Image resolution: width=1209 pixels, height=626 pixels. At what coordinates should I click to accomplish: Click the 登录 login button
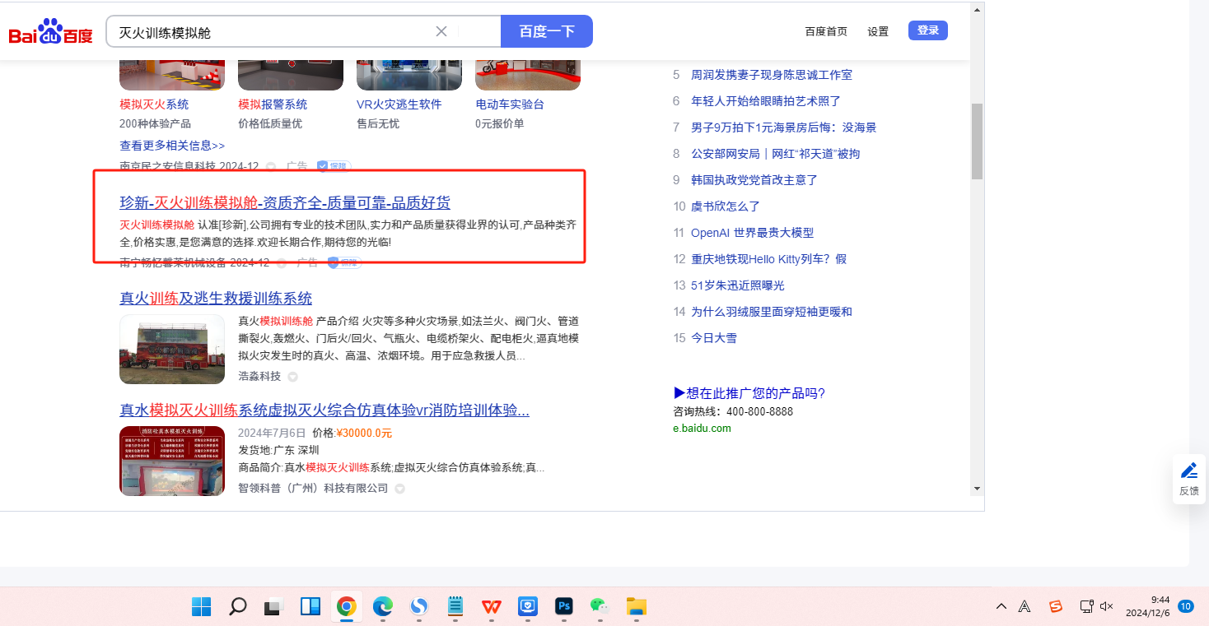coord(927,30)
